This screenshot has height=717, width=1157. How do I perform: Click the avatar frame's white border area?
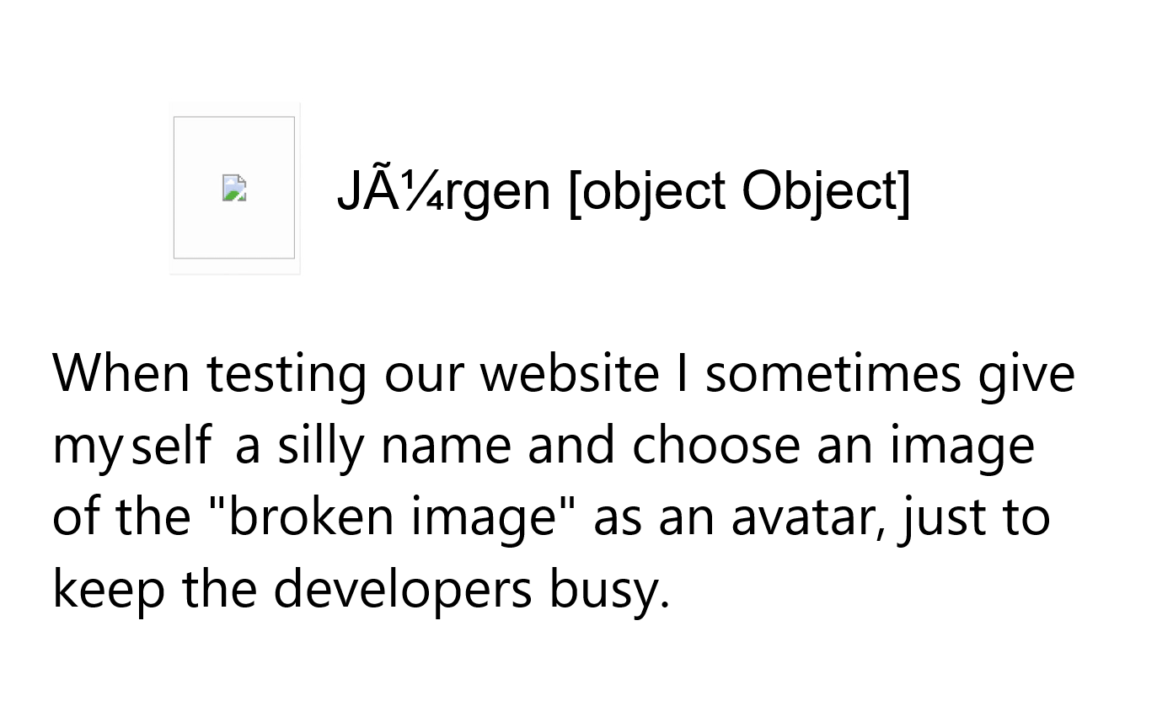tap(234, 110)
